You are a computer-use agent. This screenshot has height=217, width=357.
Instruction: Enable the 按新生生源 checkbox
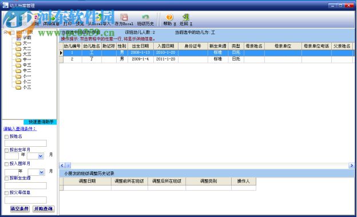[x=7, y=178]
